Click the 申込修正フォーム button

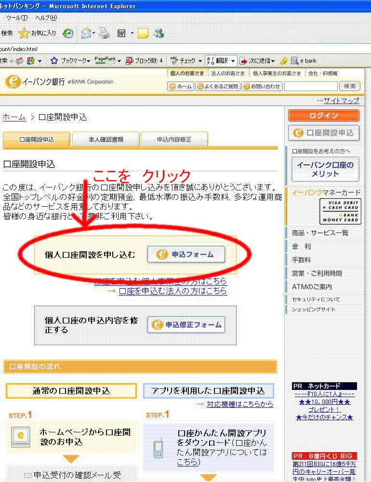click(x=186, y=324)
